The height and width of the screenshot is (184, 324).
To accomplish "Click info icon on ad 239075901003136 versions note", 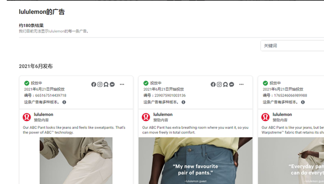I will point(183,102).
